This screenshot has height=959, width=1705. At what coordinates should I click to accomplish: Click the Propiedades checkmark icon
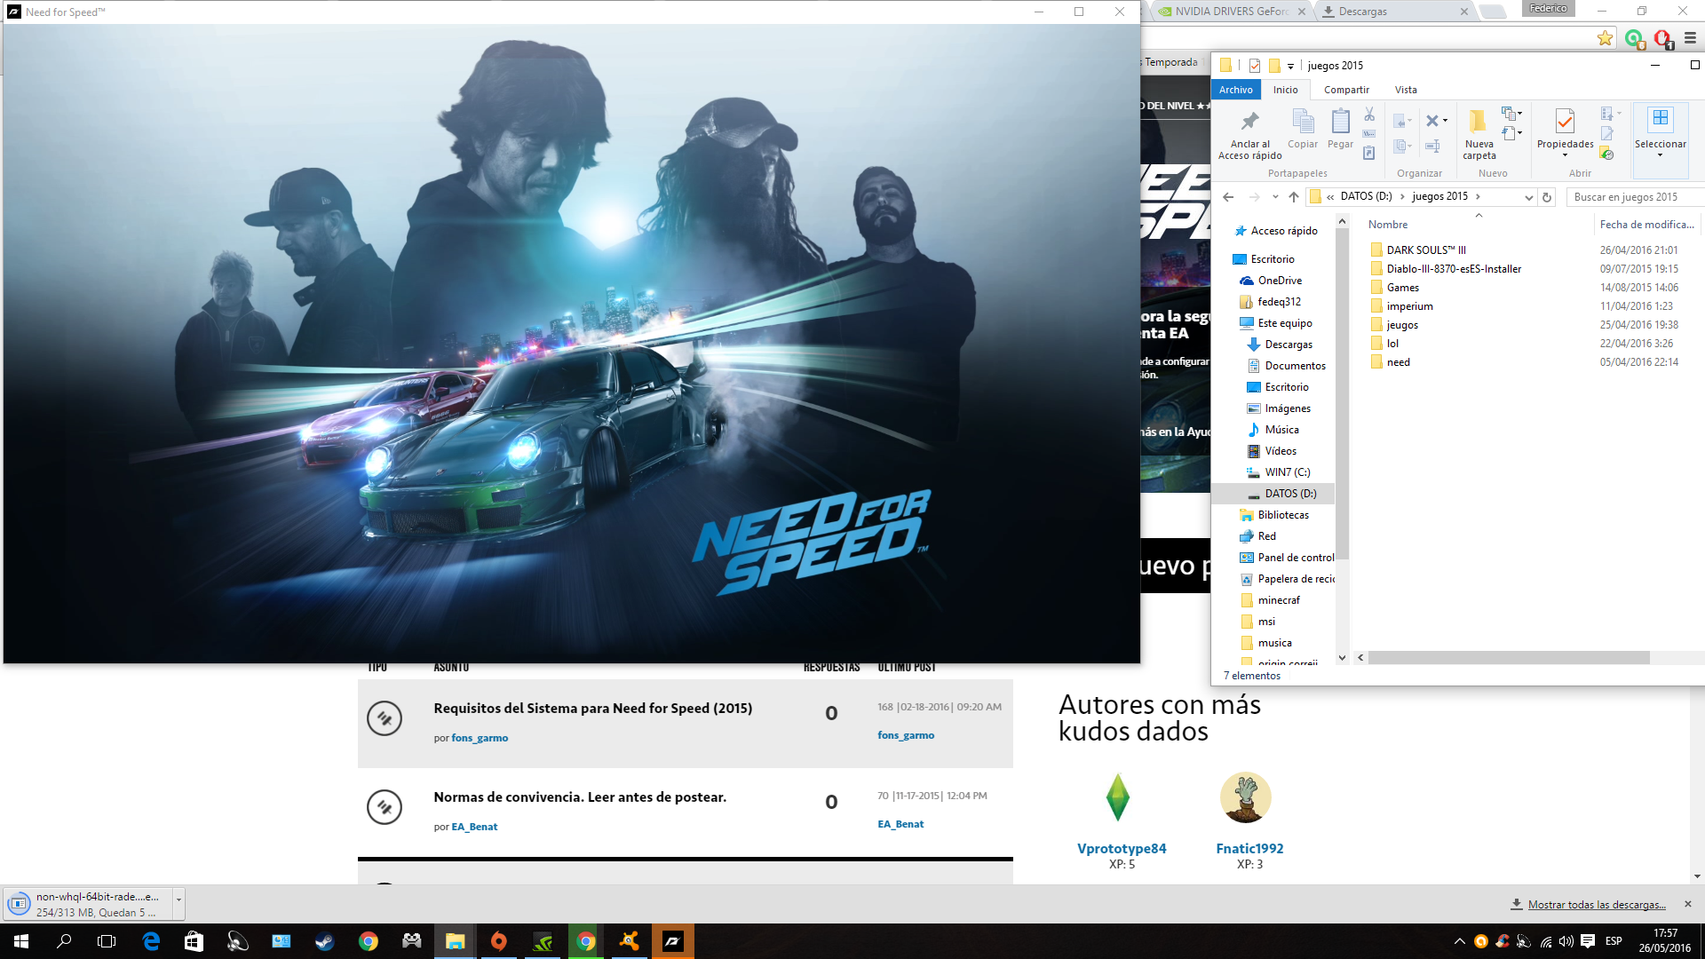(x=1565, y=122)
